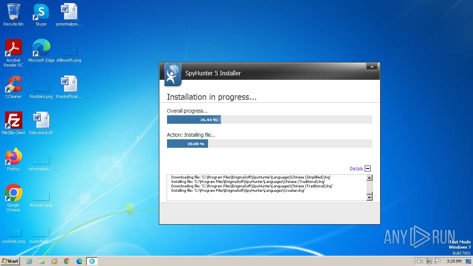Launch Google Chrome desktop shortcut

coord(13,198)
